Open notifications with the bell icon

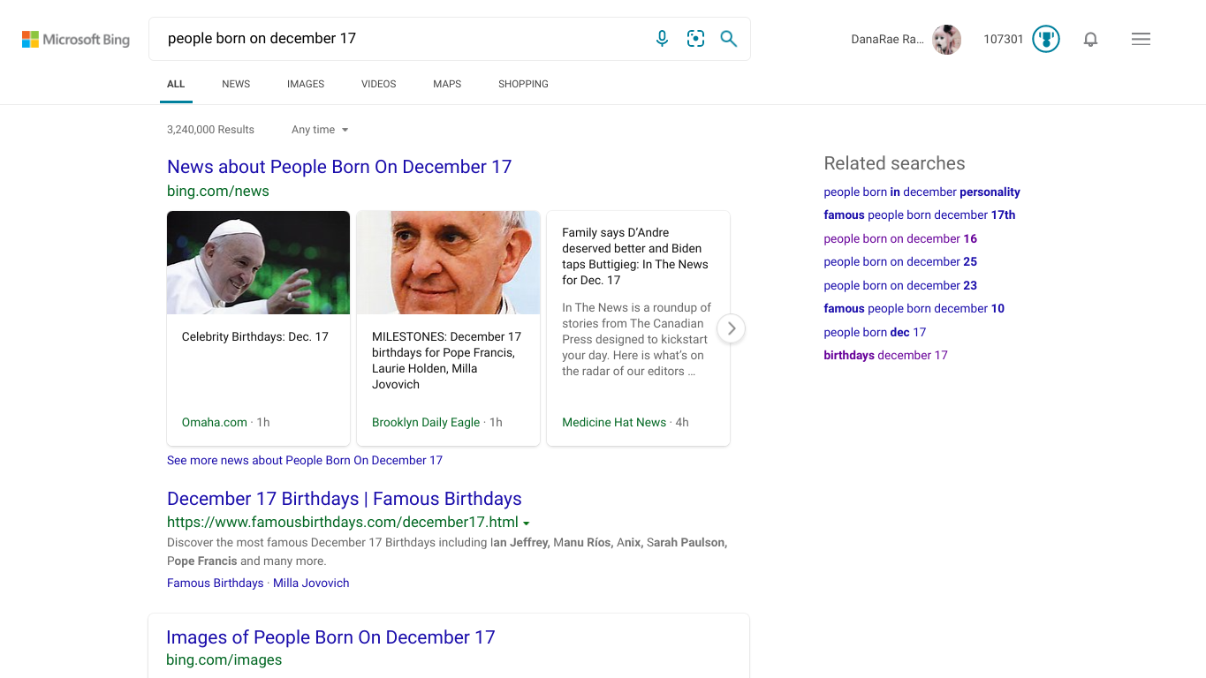[1090, 39]
